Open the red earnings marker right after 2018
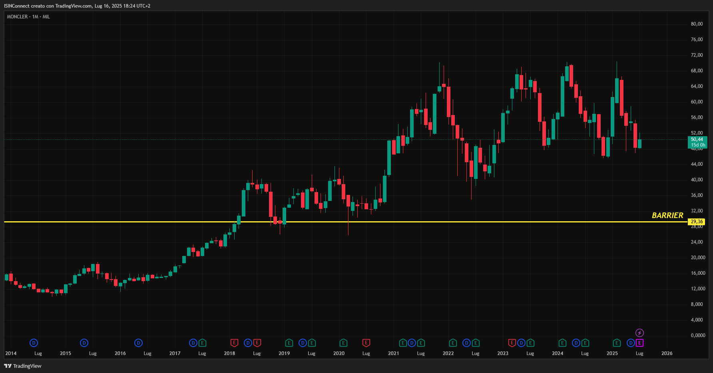The height and width of the screenshot is (373, 713). click(234, 343)
